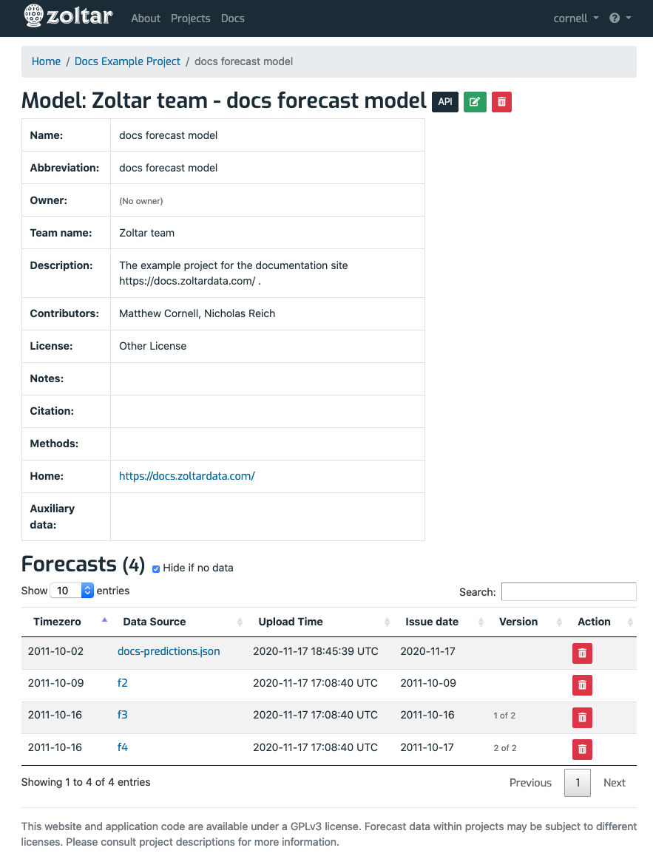Delete forecast f3 with trash icon
The width and height of the screenshot is (653, 856).
tap(582, 717)
